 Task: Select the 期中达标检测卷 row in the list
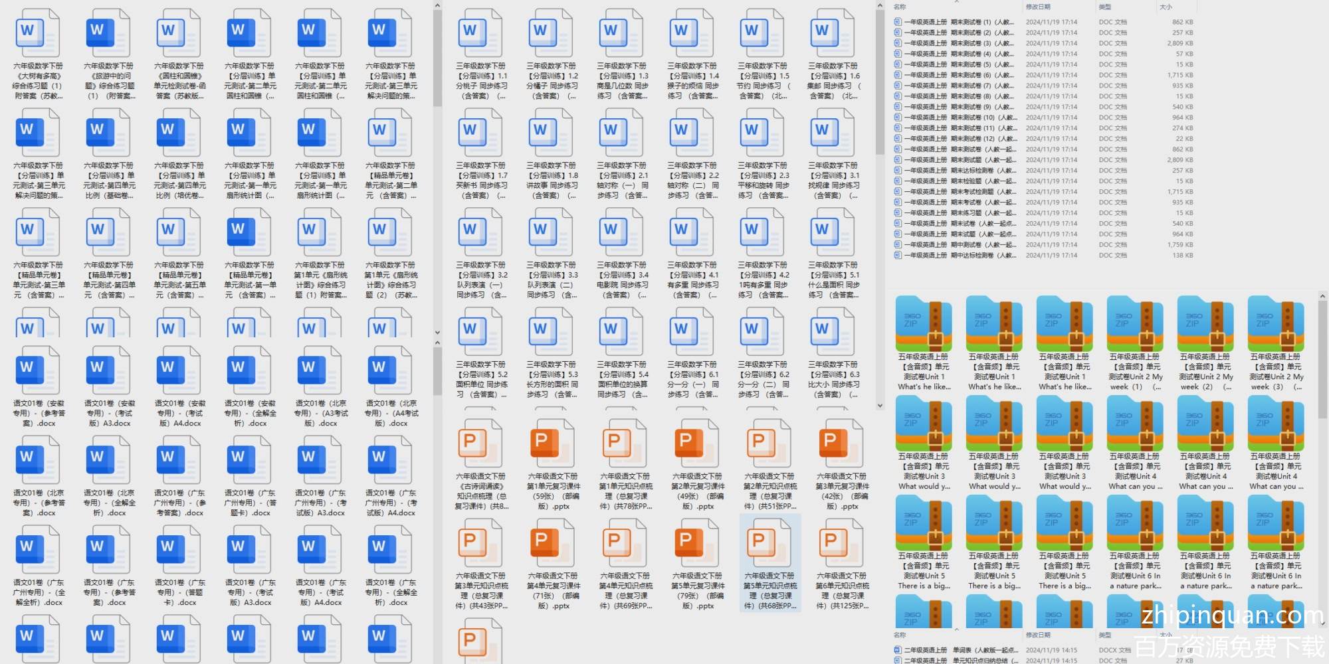tap(1043, 256)
